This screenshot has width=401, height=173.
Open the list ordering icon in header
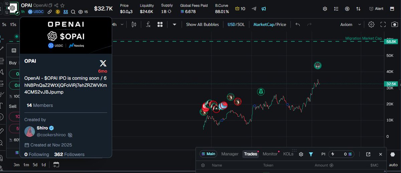(336, 9)
